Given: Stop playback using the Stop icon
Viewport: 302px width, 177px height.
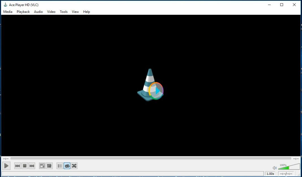Looking at the screenshot, I should coord(24,166).
